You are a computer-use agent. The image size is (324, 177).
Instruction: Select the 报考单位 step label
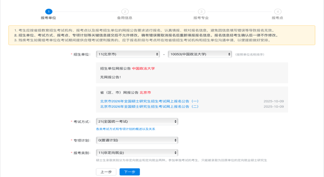point(49,18)
